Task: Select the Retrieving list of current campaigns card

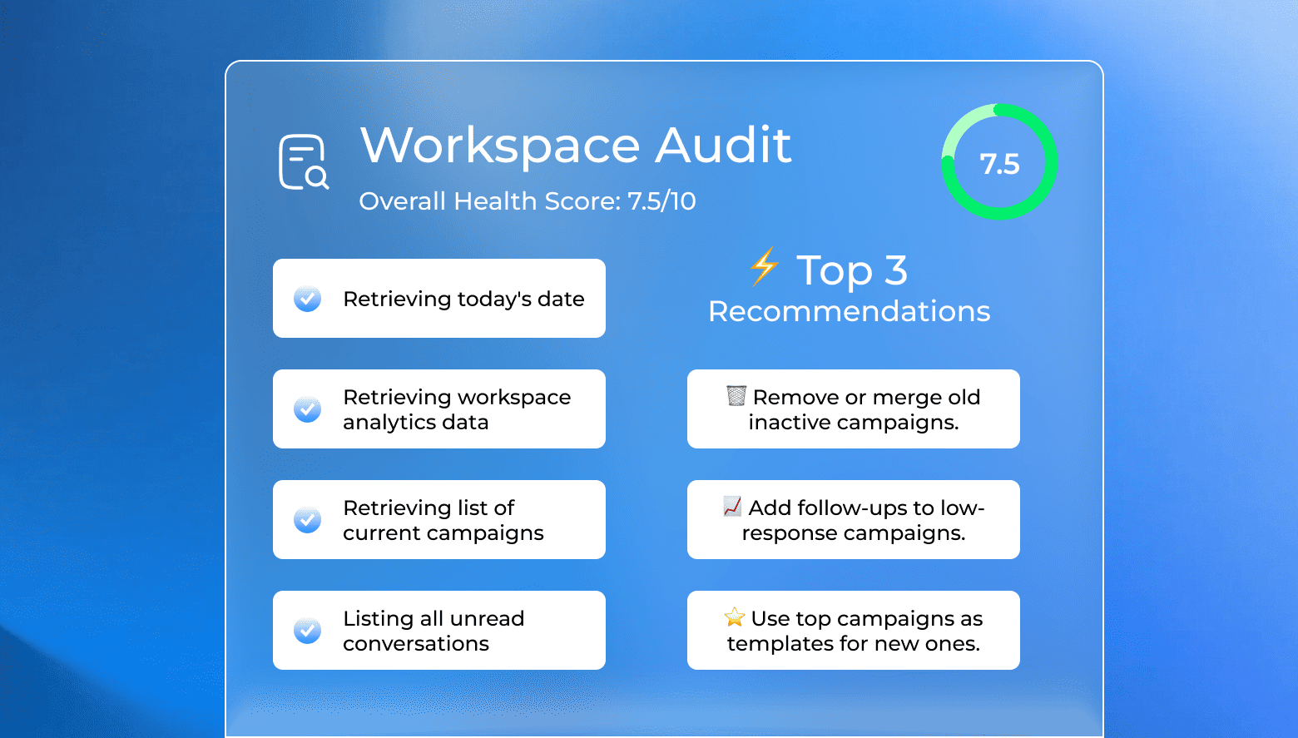Action: 439,520
